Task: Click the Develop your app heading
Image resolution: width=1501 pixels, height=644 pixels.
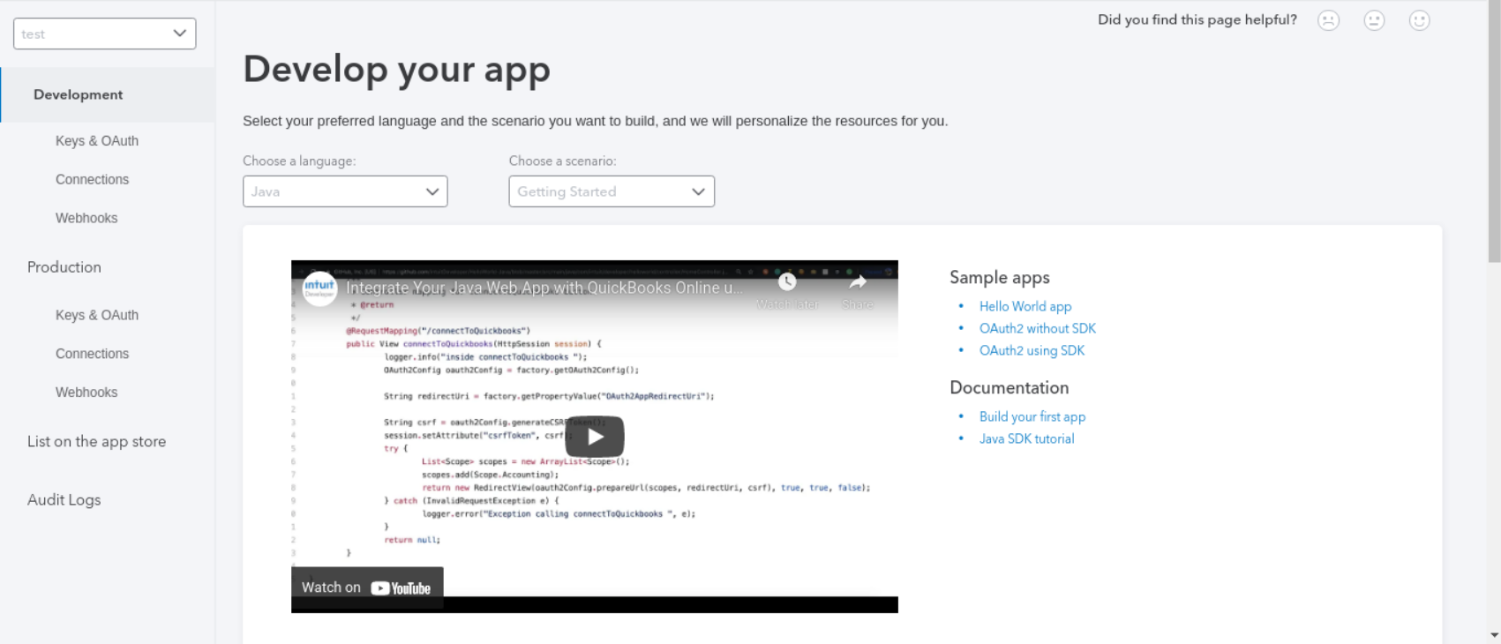Action: point(397,70)
